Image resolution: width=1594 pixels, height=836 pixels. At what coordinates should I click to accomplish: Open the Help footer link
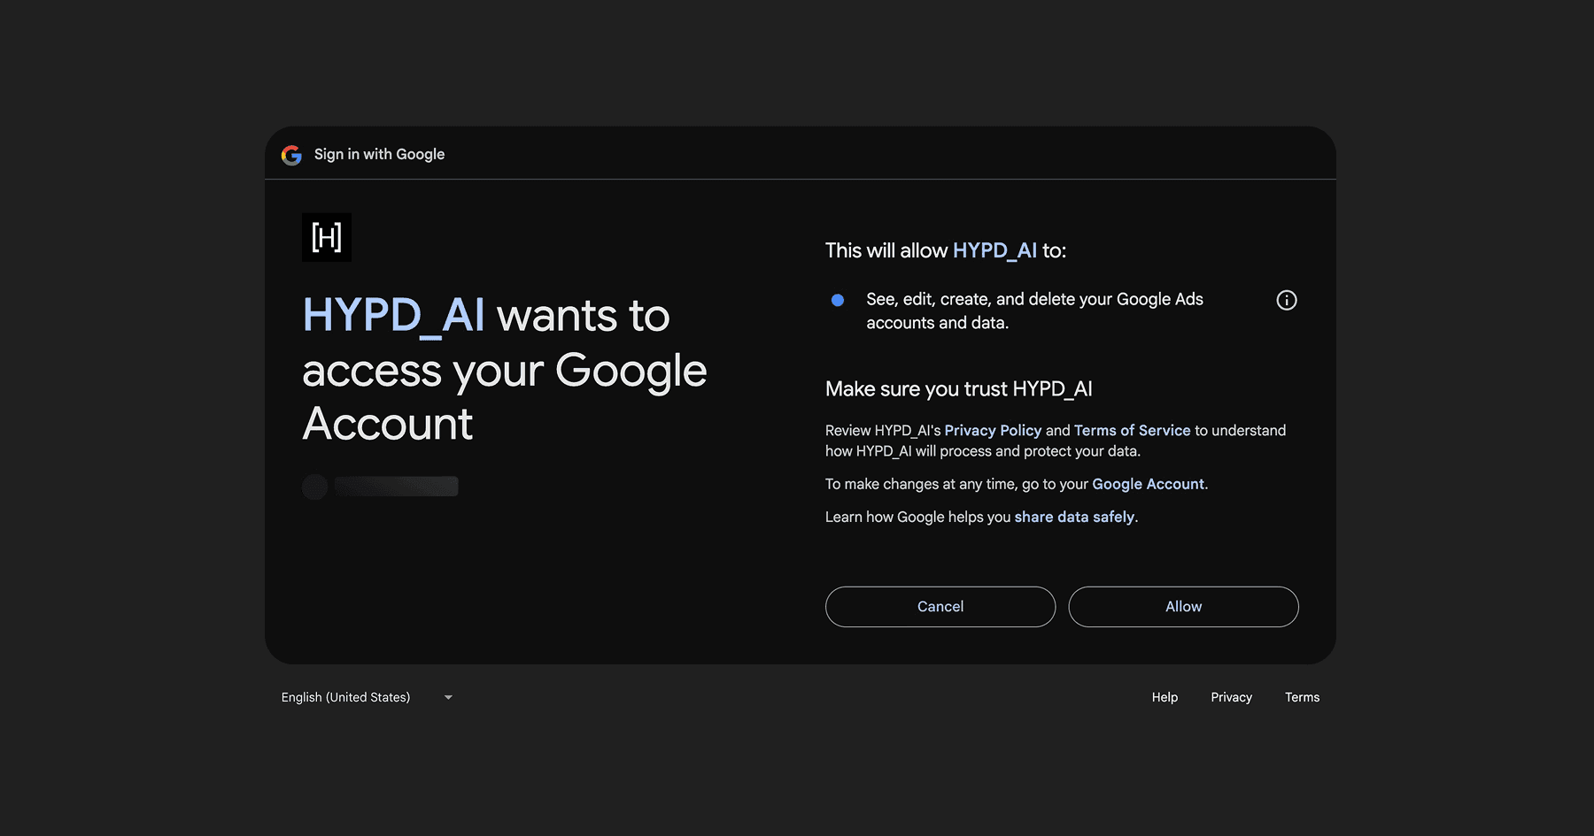click(x=1165, y=697)
